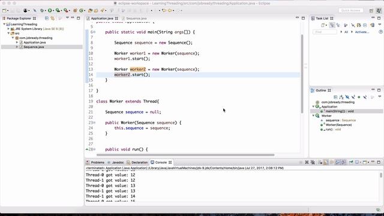This screenshot has height=216, width=384.
Task: Open the Outline view menu dropdown
Action: (x=380, y=97)
